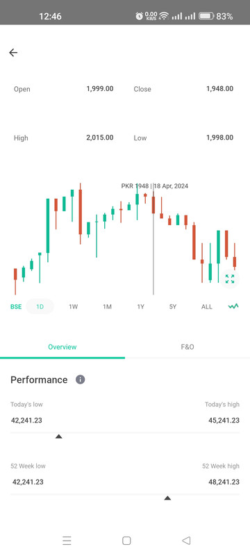Switch to the F&O tab
The height and width of the screenshot is (556, 250).
(187, 347)
